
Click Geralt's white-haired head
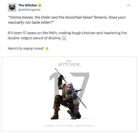(69, 87)
